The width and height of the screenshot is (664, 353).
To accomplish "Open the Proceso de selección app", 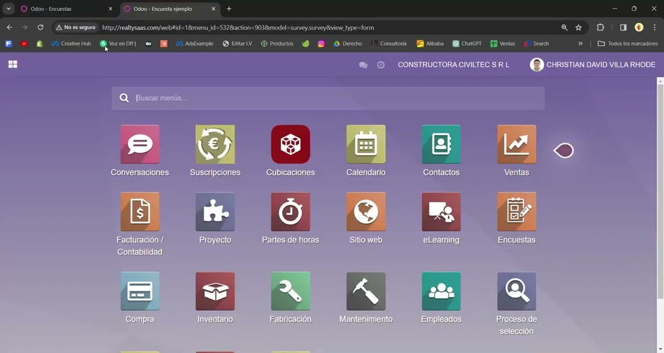I will tap(517, 291).
